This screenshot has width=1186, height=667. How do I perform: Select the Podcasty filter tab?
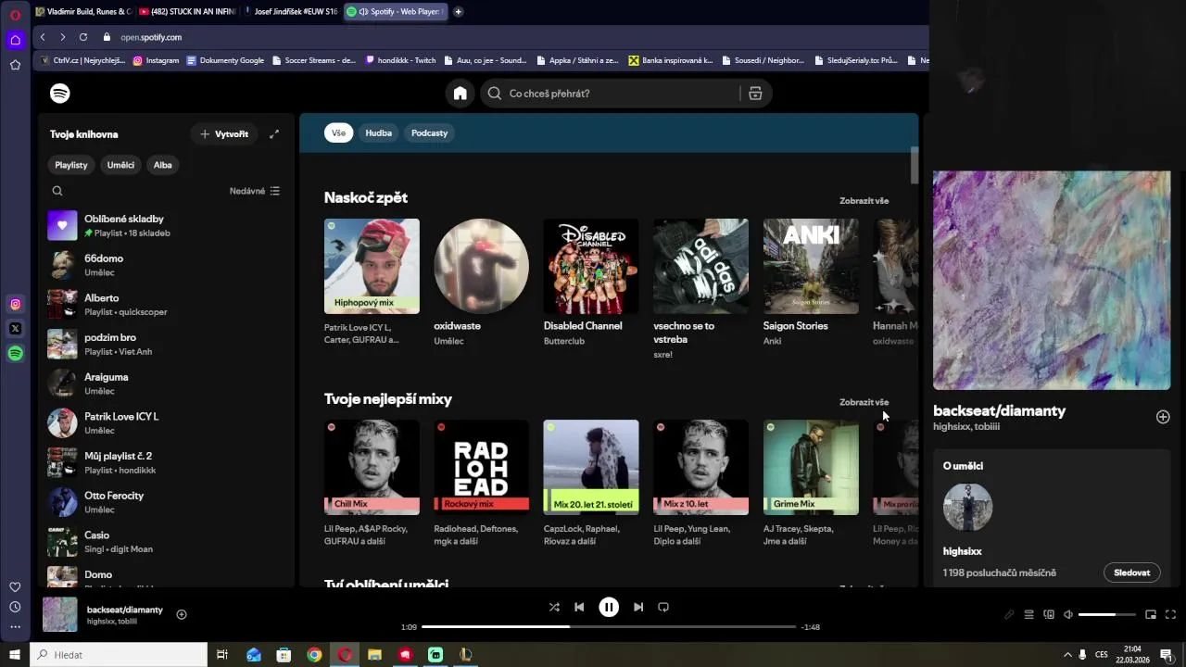(429, 132)
